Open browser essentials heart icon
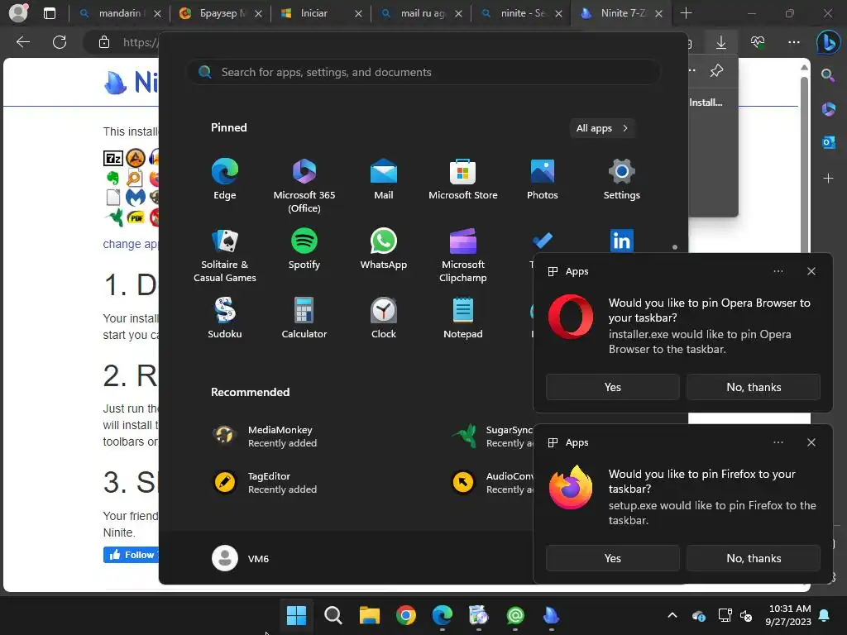Screen dimensions: 847x635 pos(758,42)
